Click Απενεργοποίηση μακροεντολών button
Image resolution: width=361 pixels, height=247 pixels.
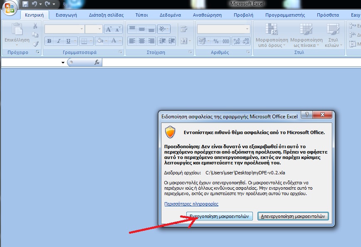pos(293,216)
